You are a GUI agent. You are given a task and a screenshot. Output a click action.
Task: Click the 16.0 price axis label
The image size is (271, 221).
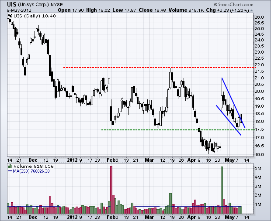pyautogui.click(x=259, y=154)
